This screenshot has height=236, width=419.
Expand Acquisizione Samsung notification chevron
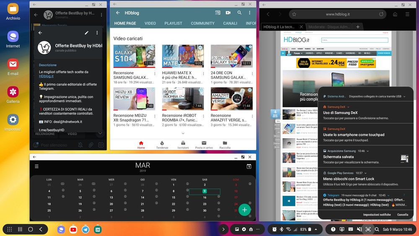pos(368,151)
